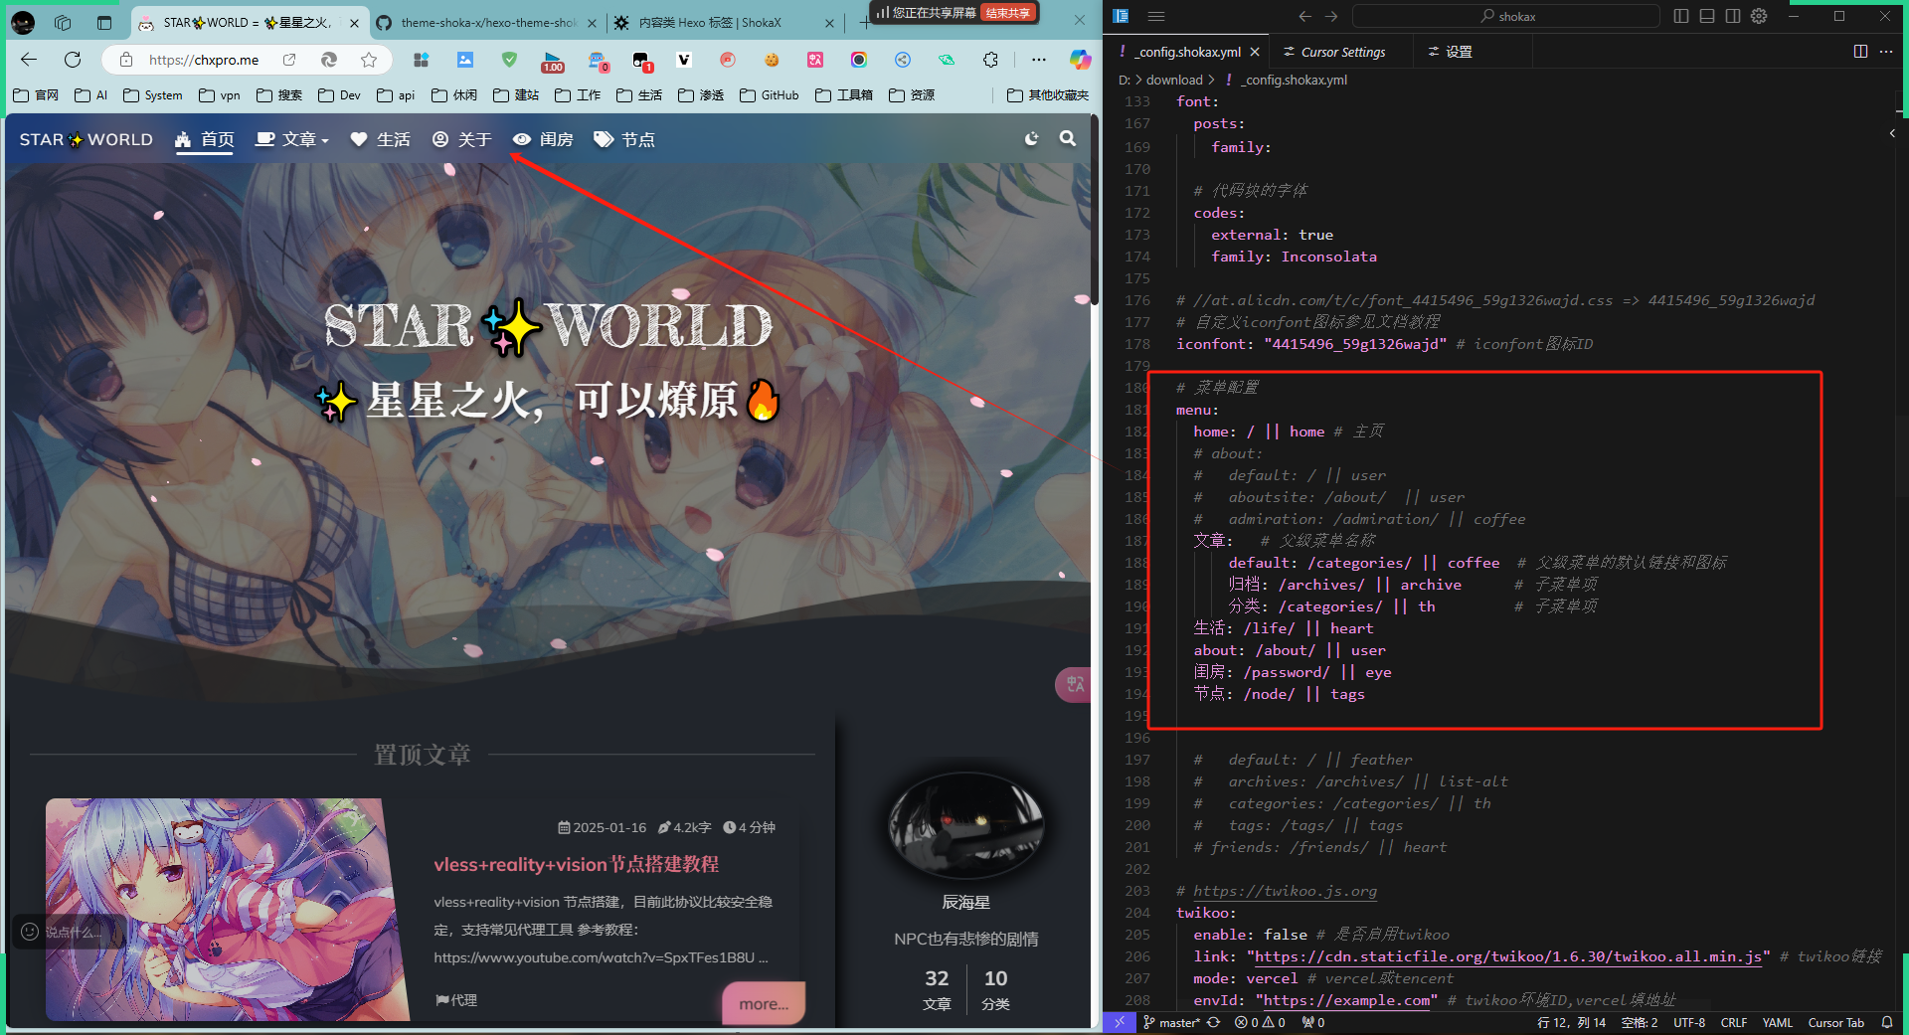Split the editor to the right
The width and height of the screenshot is (1909, 1035).
pos(1860,52)
